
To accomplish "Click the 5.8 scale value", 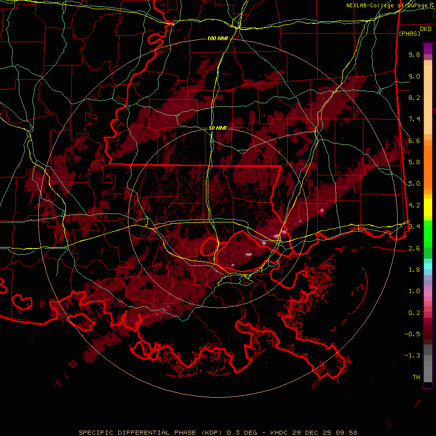I will point(414,162).
